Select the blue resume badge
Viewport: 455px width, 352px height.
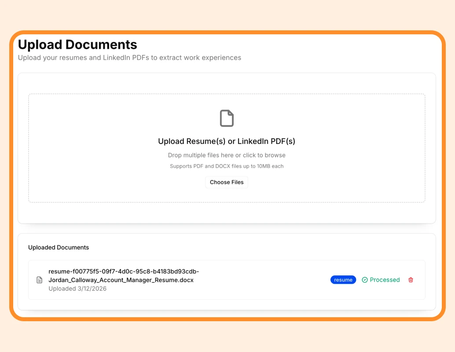click(x=343, y=280)
